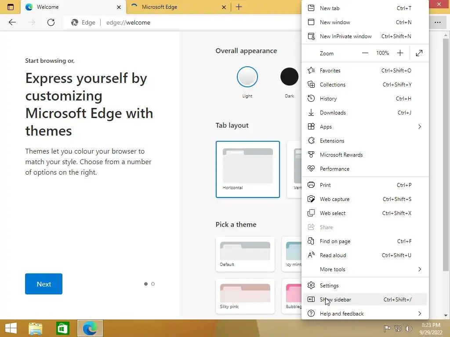Click the Settings gear icon
Viewport: 450px width, 337px height.
click(311, 285)
